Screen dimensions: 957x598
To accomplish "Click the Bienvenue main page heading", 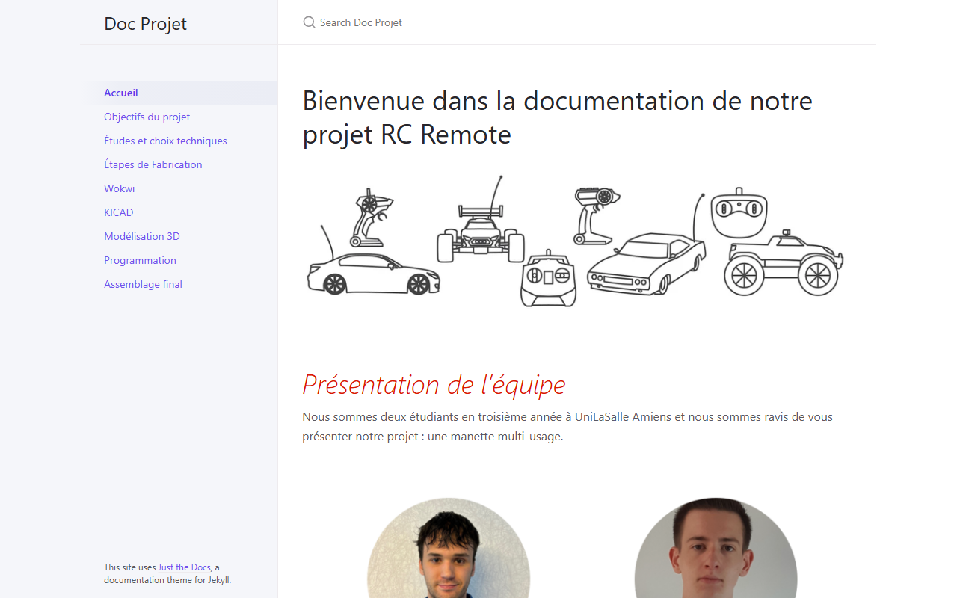I will pyautogui.click(x=557, y=117).
